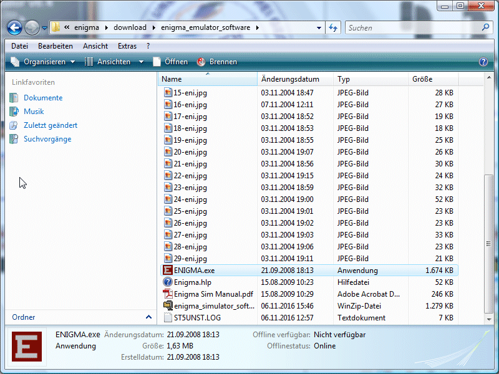Select the 28-eni.jpg file icon
This screenshot has height=374, width=499.
pos(168,246)
